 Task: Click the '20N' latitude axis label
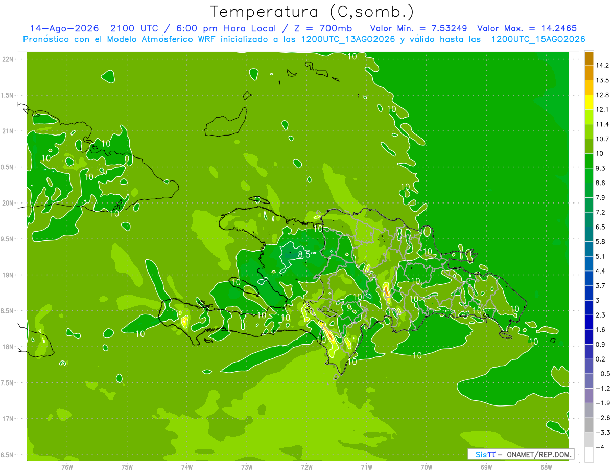[9, 203]
